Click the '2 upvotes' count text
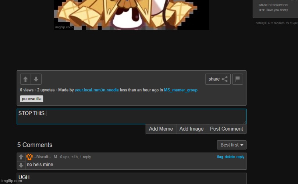Screen dimensions: 298x184 tap(46, 90)
